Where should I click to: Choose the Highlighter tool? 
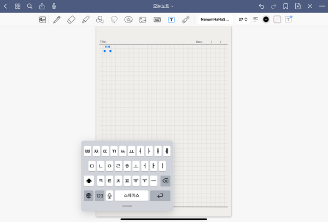click(x=85, y=19)
